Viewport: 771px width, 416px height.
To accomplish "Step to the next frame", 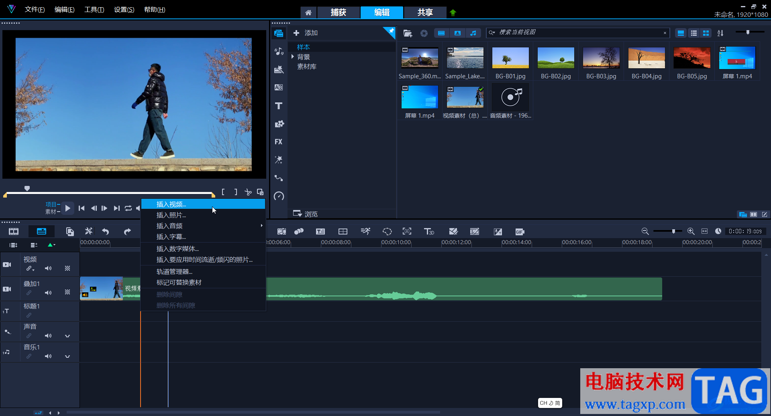I will 104,208.
